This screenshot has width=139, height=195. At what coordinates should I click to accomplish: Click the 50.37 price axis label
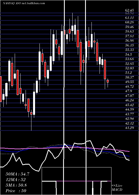pos(130,77)
